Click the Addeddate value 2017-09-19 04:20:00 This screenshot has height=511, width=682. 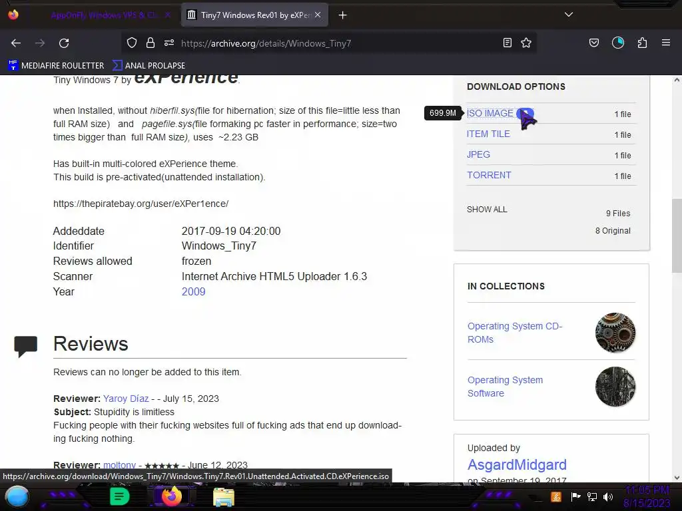coord(231,231)
